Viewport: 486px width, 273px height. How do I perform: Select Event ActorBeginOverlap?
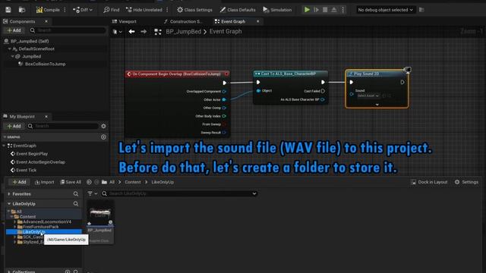(40, 162)
